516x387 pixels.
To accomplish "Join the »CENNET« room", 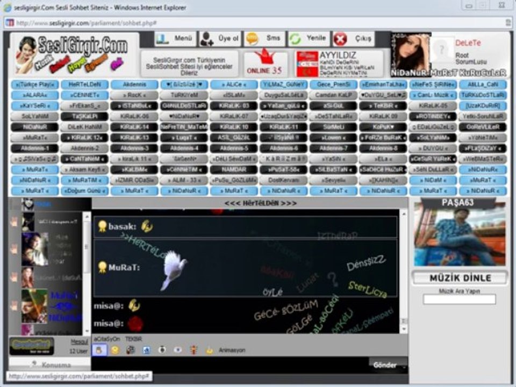I will 84,95.
